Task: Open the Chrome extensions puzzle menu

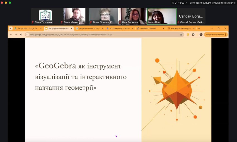Action: click(193, 35)
